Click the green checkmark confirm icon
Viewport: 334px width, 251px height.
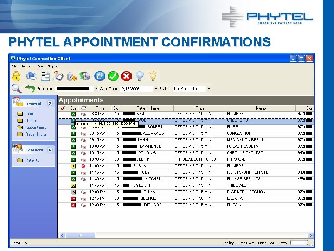[113, 76]
